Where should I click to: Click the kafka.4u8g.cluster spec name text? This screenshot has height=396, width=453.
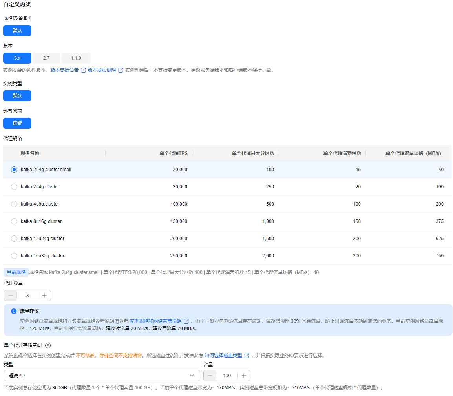pyautogui.click(x=40, y=204)
